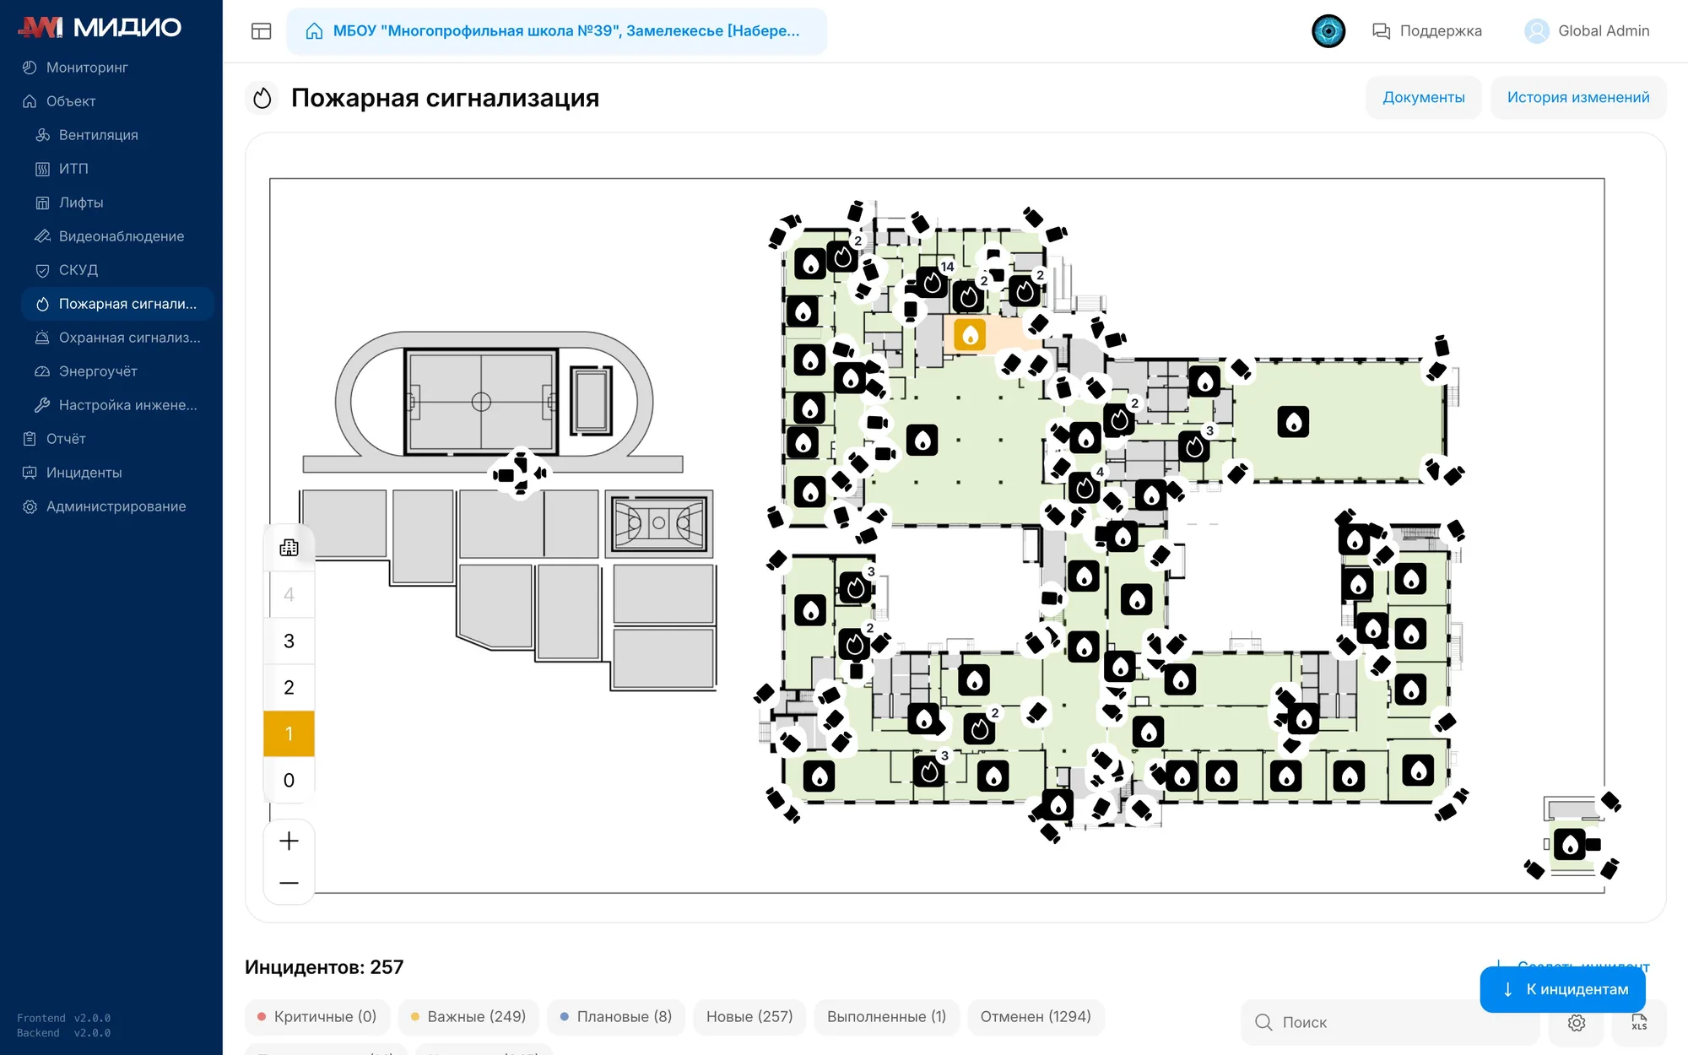Collapse the Объект group in sidebar
Image resolution: width=1688 pixels, height=1055 pixels.
pyautogui.click(x=71, y=101)
